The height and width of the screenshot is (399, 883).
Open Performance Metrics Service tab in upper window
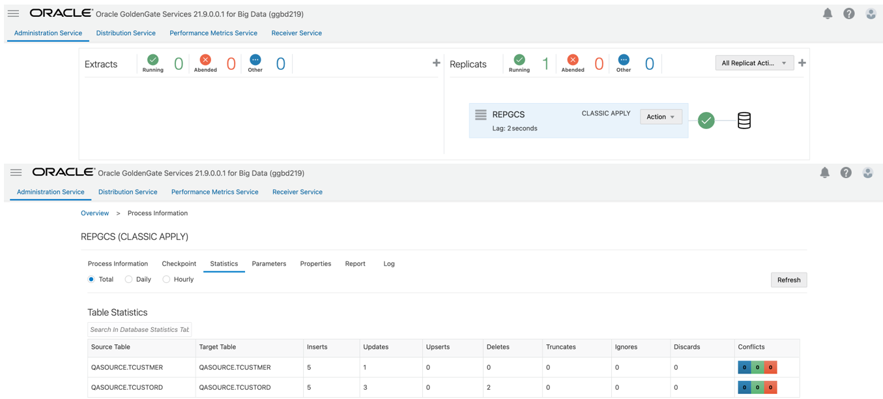(x=213, y=33)
